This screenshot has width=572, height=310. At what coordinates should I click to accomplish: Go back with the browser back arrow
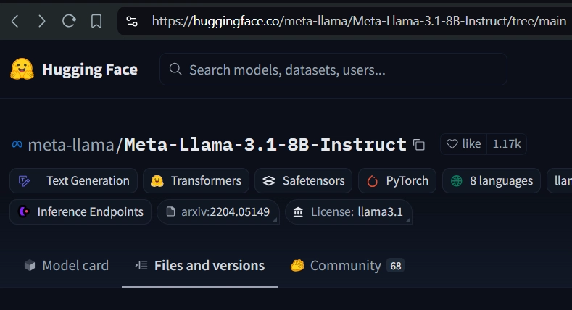[15, 21]
